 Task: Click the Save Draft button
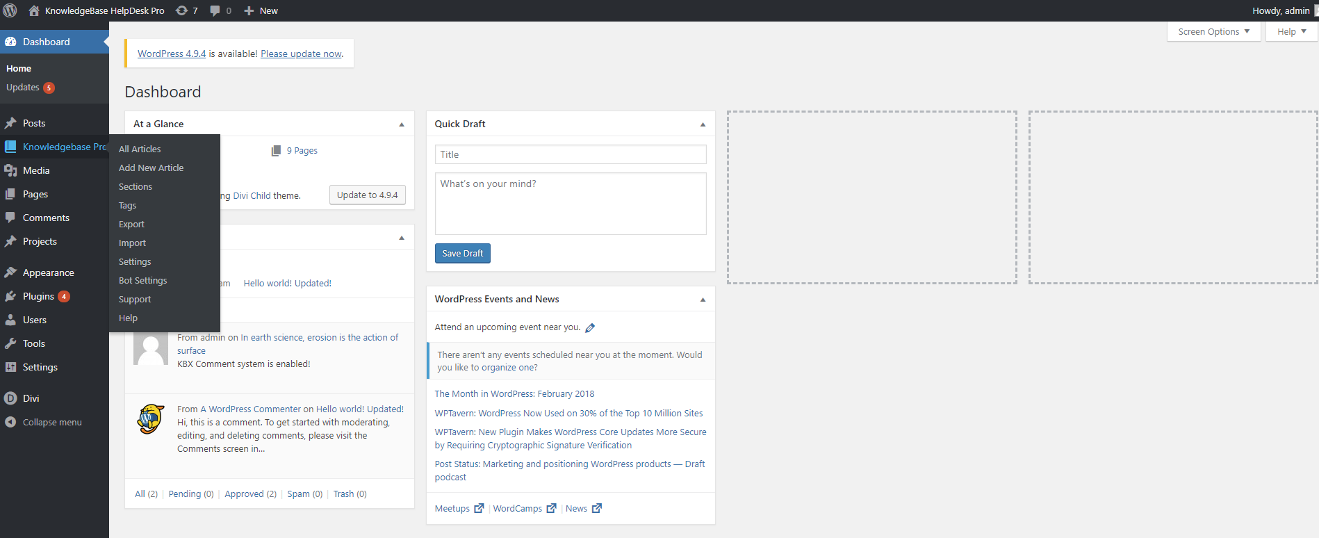click(x=463, y=253)
